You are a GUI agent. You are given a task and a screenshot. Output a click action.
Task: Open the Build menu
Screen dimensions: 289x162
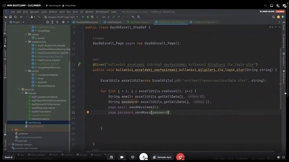[x=62, y=12]
